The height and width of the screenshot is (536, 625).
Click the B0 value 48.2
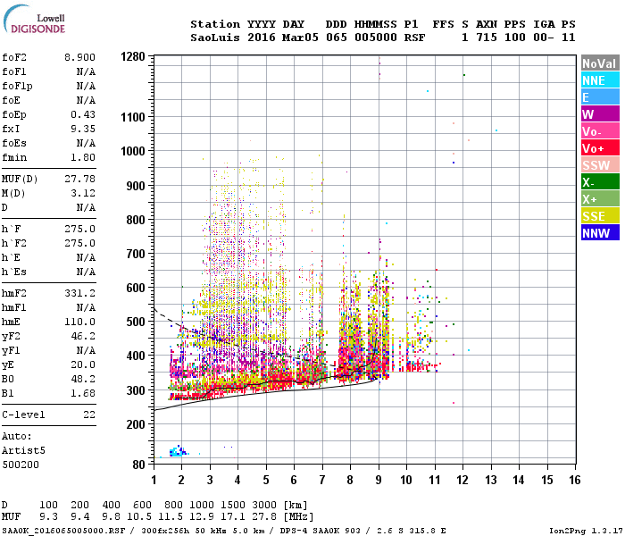pos(83,380)
